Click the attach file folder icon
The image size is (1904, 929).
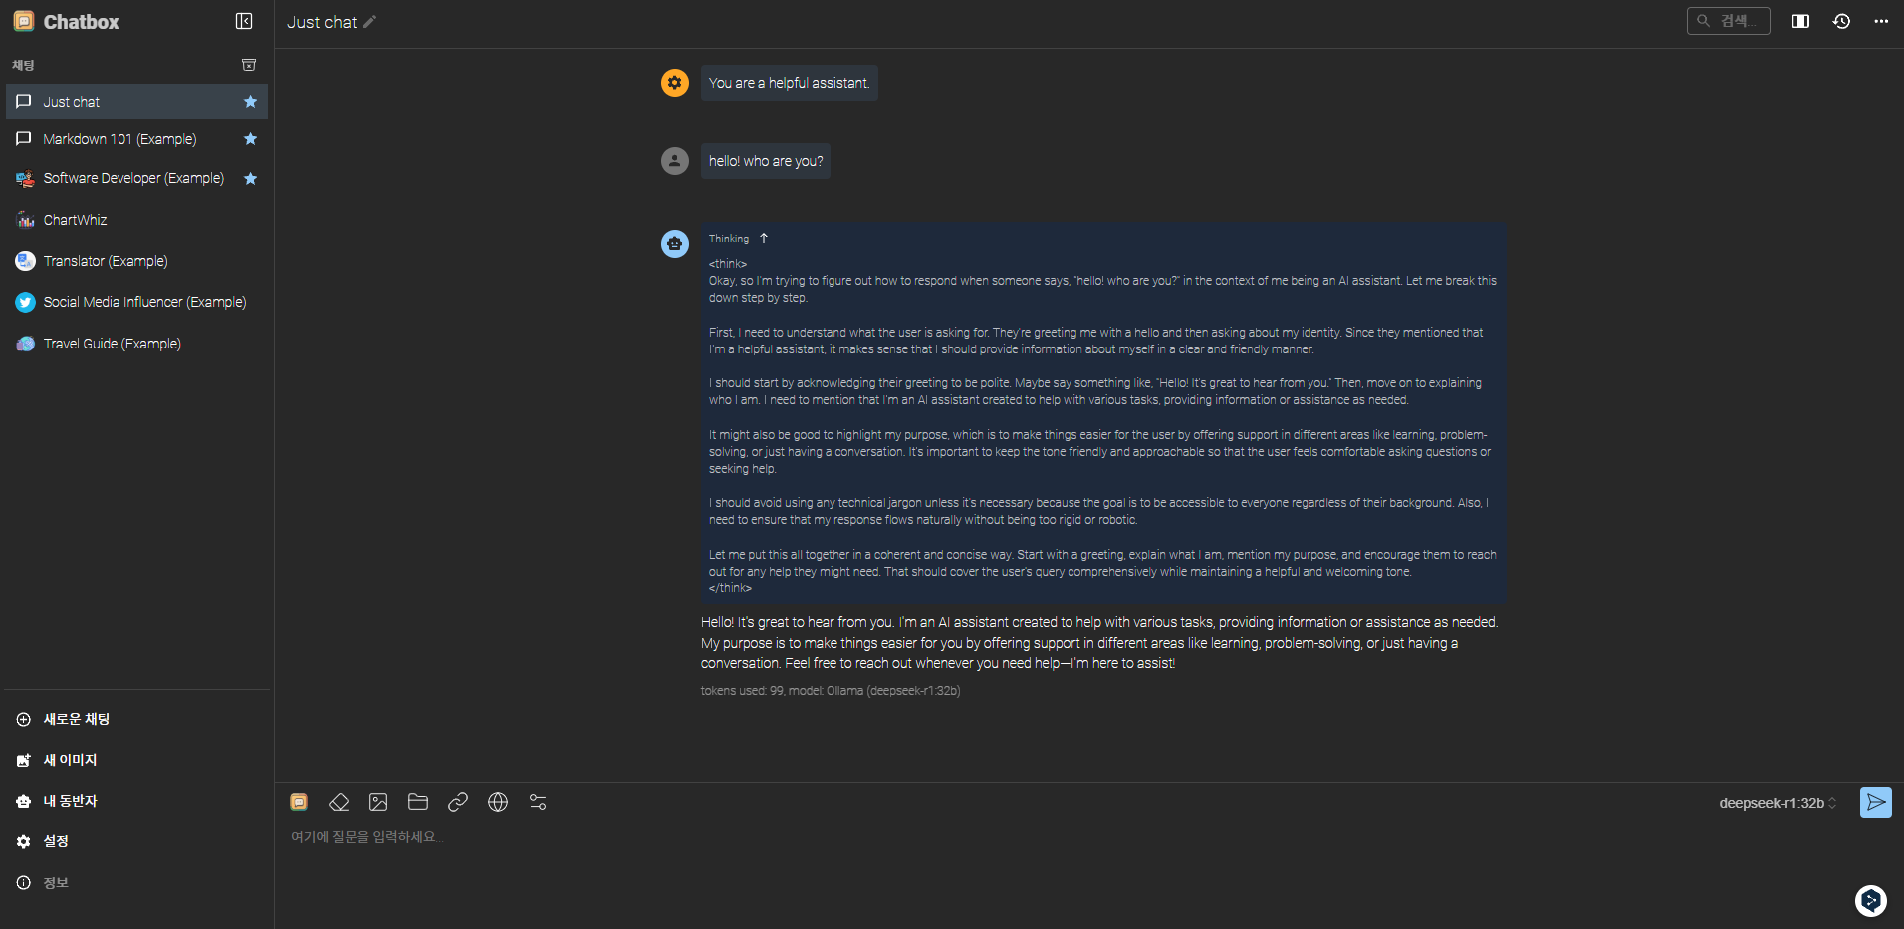[418, 802]
